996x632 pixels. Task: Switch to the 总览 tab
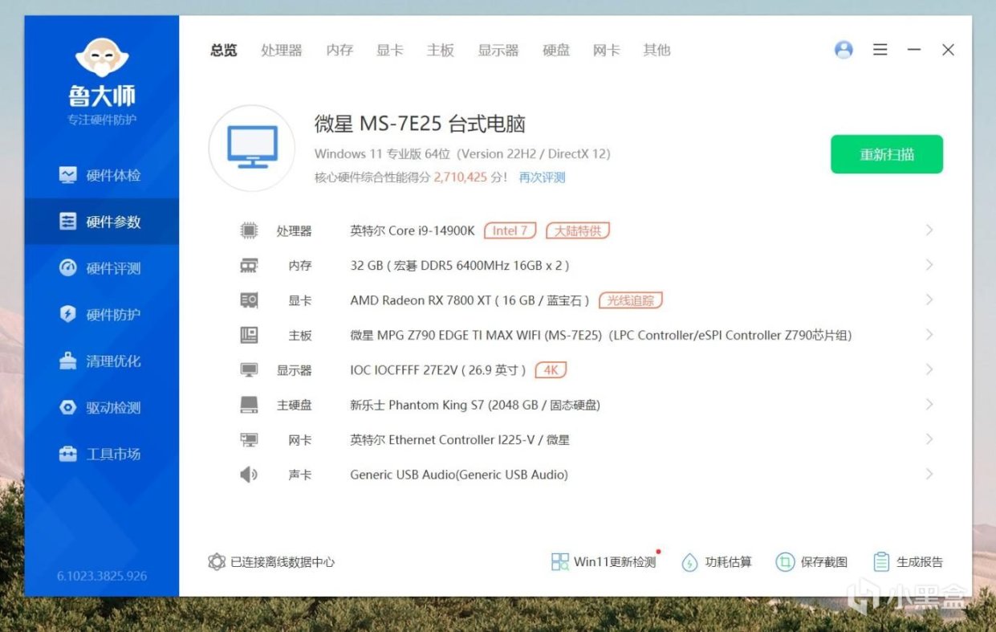224,50
